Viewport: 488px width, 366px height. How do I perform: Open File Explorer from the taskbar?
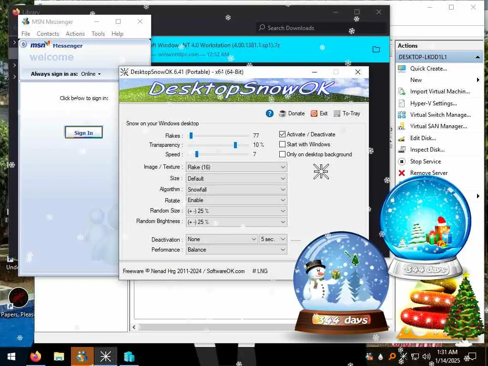[x=59, y=356]
